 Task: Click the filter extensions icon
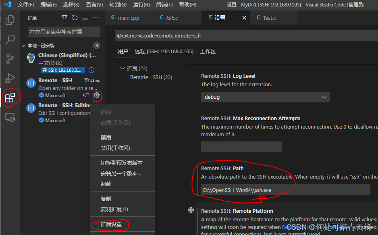[x=64, y=18]
